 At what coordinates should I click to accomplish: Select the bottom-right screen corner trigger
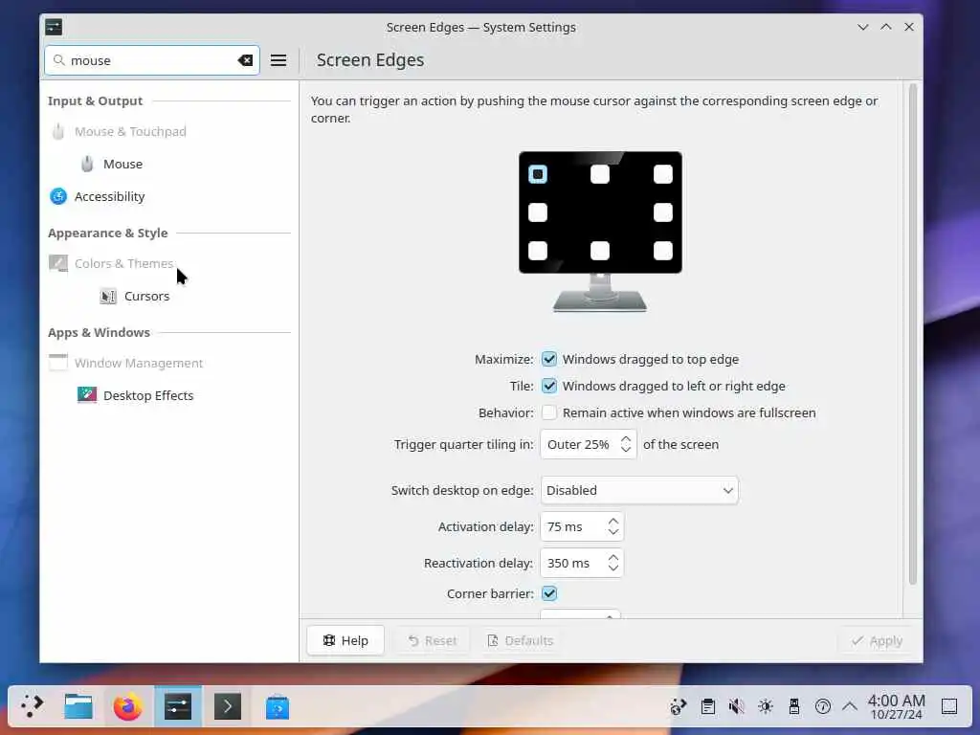pyautogui.click(x=663, y=251)
